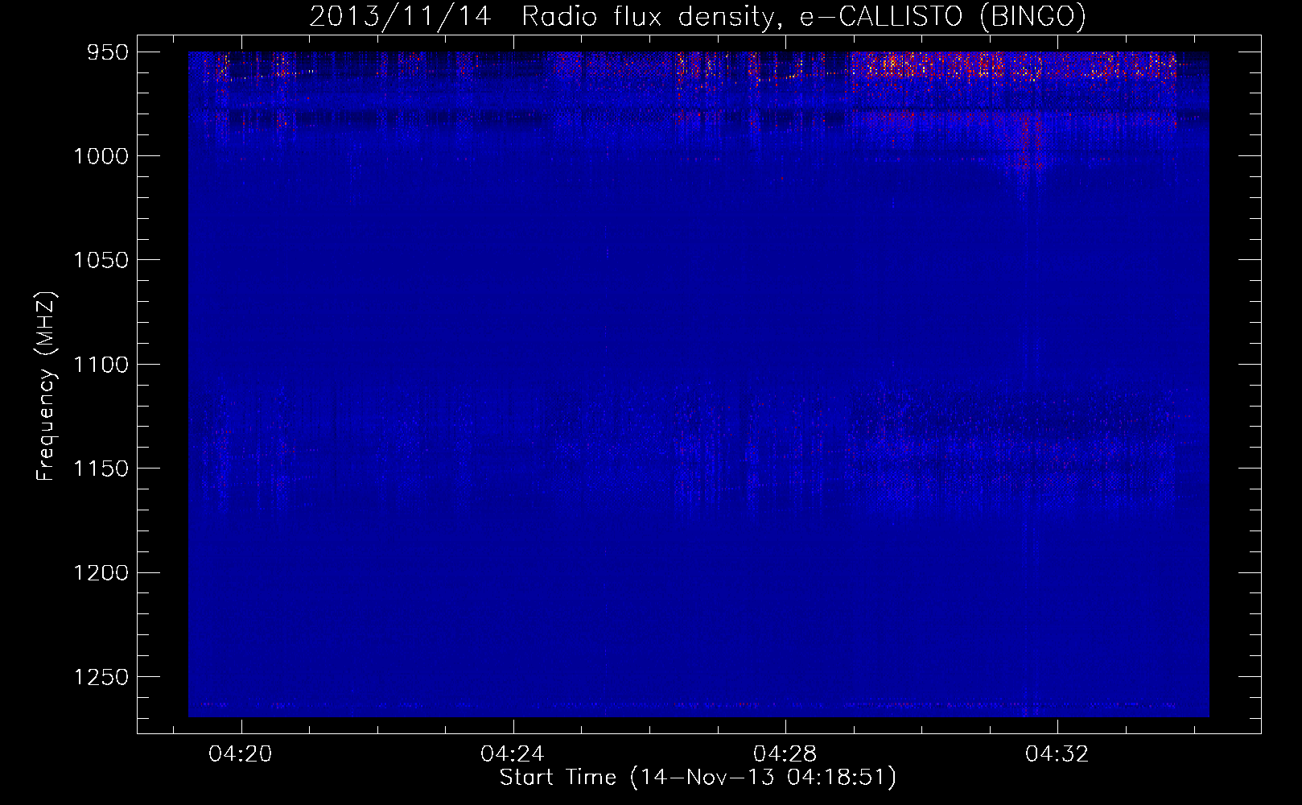
Task: Click the 1000 frequency tick label
Action: pyautogui.click(x=101, y=156)
